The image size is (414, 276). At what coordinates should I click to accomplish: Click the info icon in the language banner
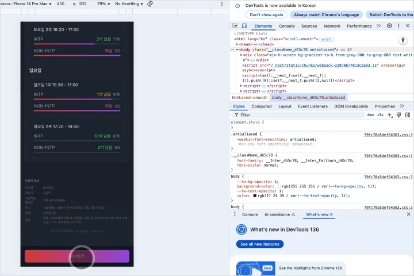(x=237, y=6)
